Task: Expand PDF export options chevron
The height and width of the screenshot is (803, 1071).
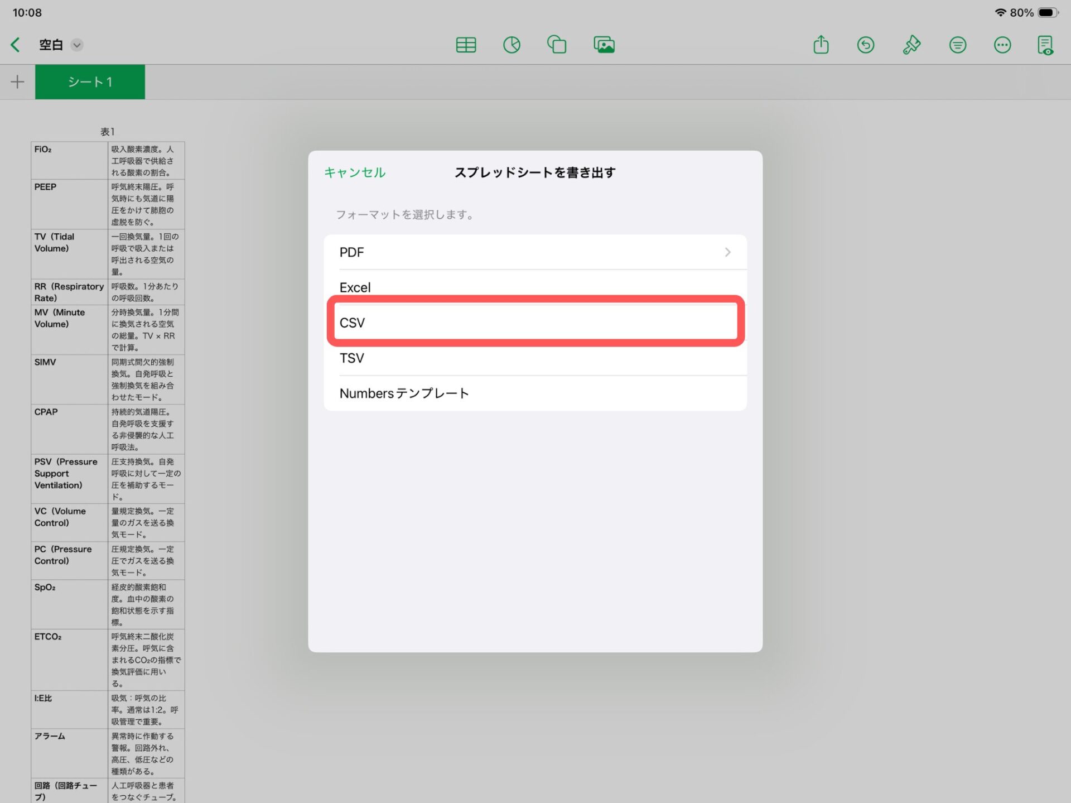Action: point(727,252)
